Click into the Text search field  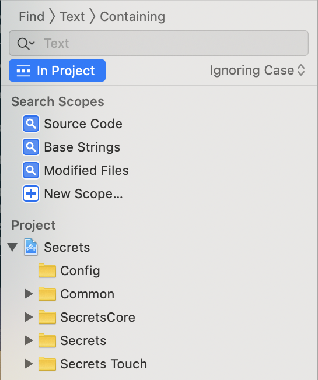[159, 43]
